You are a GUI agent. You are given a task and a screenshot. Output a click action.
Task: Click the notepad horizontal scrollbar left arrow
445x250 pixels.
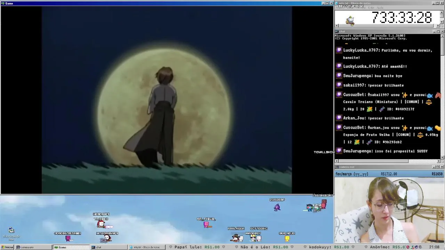coord(337,26)
